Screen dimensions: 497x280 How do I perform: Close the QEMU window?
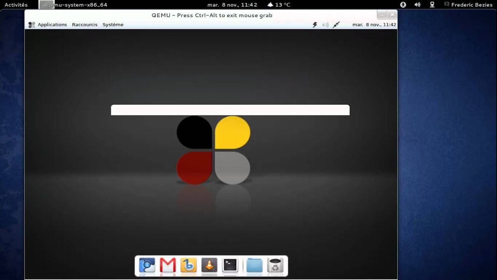(x=392, y=15)
